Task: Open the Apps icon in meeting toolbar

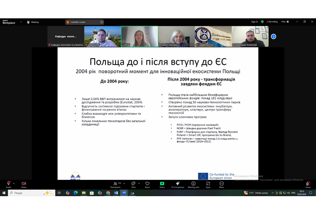Action: [208, 183]
